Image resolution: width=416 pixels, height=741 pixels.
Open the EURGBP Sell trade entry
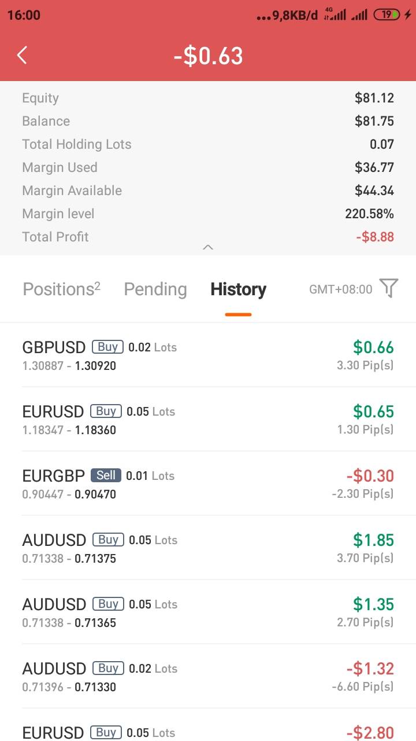(208, 484)
